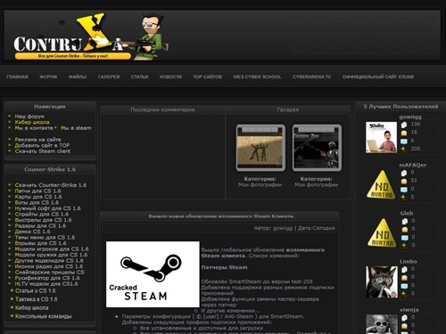Open ОФИЦИАЛЬНЫЙ САЙТ STEAM menu item
This screenshot has height=334, width=446.
[x=378, y=77]
